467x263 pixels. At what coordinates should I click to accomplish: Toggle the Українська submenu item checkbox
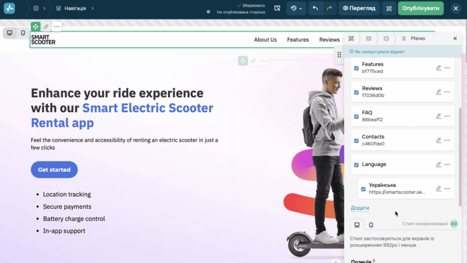[x=363, y=189]
